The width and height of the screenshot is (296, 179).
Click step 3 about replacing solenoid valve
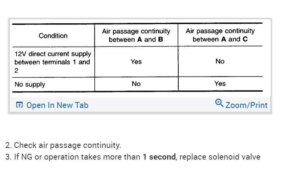[132, 157]
